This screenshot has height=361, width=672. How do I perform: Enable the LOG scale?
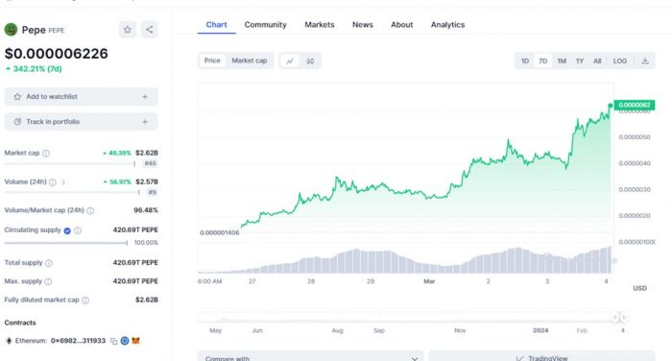click(620, 60)
